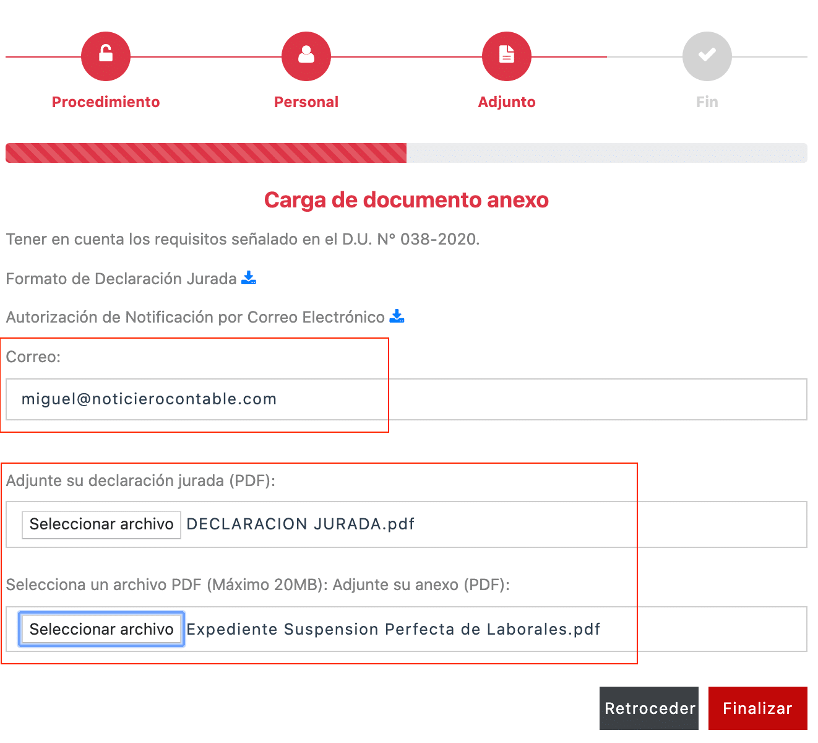This screenshot has width=818, height=743.
Task: Select the Personal step label
Action: pos(306,102)
